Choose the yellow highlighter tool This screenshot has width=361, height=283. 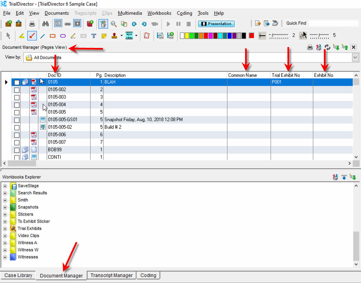(22, 36)
